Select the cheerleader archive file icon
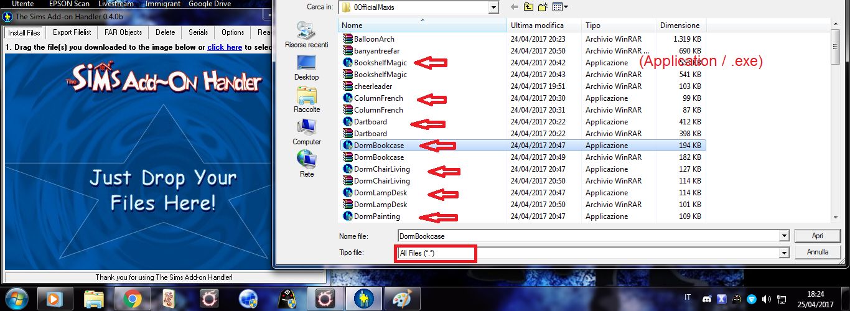 click(348, 86)
